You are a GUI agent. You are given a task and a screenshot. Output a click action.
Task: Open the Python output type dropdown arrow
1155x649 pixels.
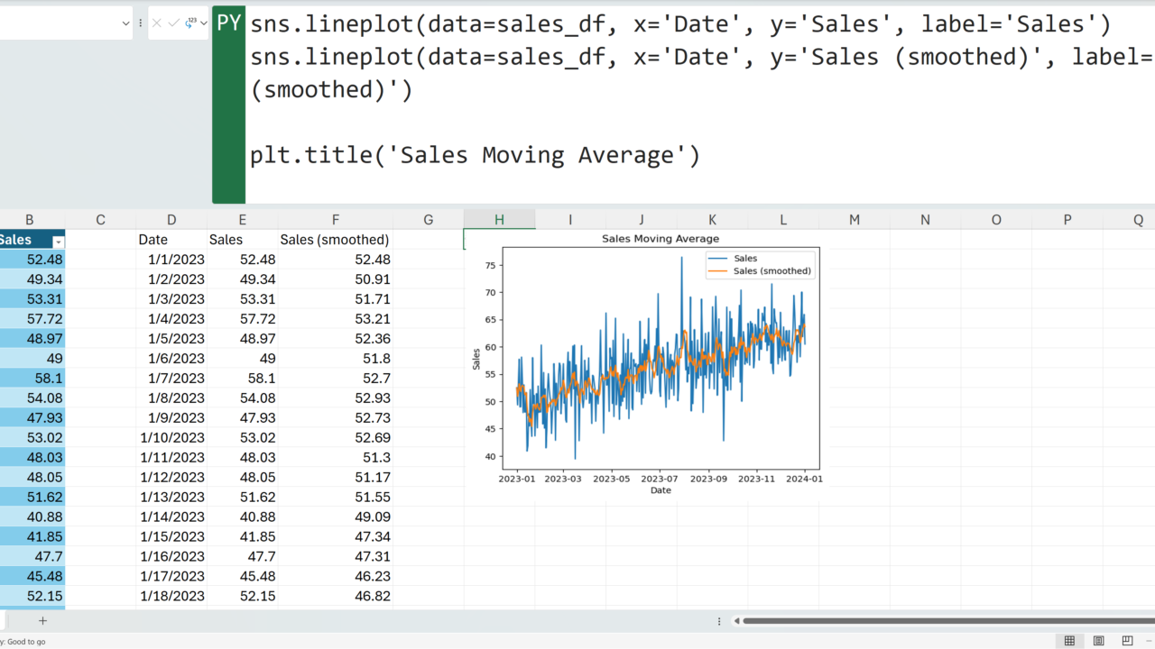click(x=204, y=23)
